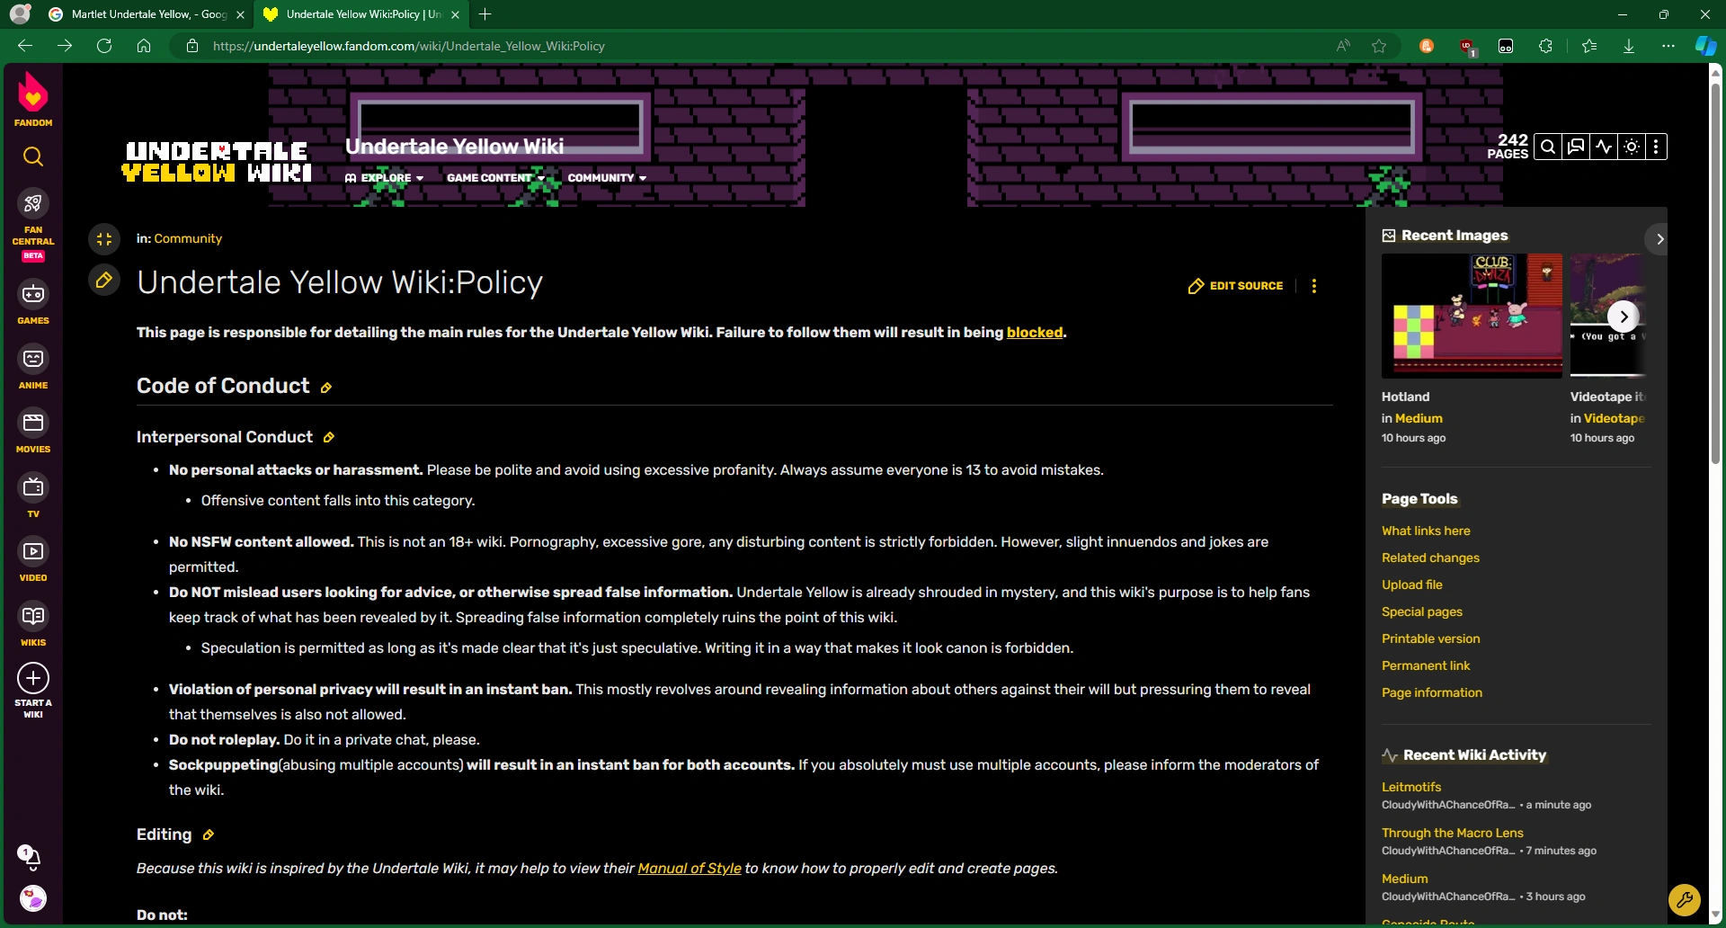This screenshot has height=928, width=1726.
Task: Open the Community dropdown menu
Action: pos(606,177)
